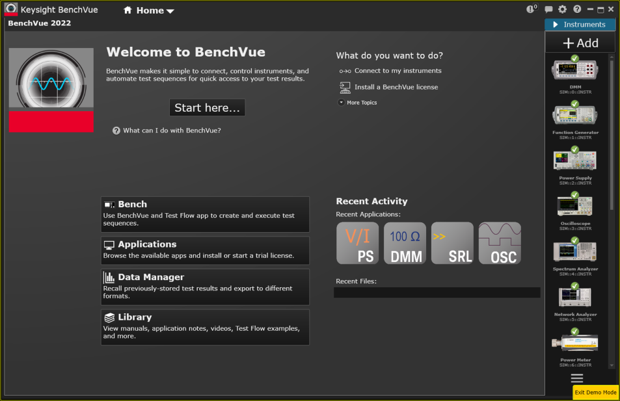Viewport: 620px width, 401px height.
Task: Click the oscilloscope welcome image
Action: pyautogui.click(x=51, y=90)
